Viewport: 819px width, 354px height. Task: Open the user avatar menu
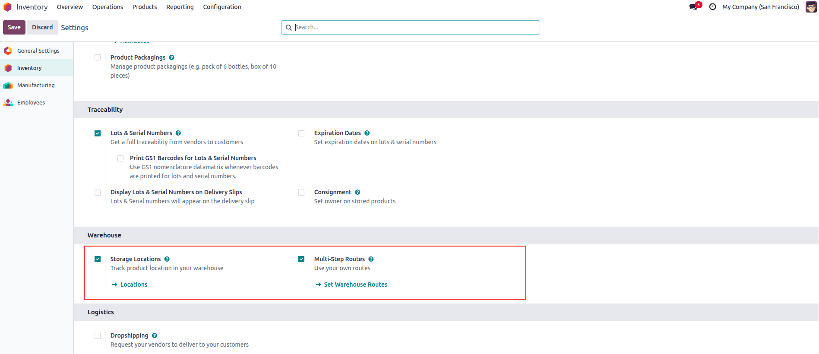click(x=811, y=7)
